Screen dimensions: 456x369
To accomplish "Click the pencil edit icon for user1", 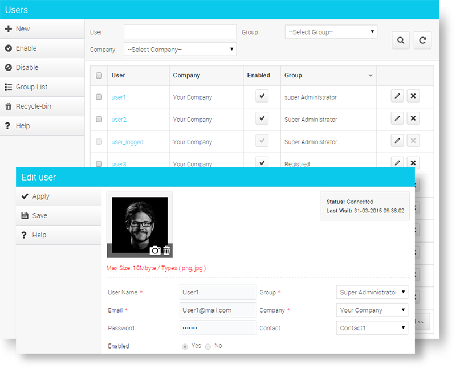I will (397, 96).
